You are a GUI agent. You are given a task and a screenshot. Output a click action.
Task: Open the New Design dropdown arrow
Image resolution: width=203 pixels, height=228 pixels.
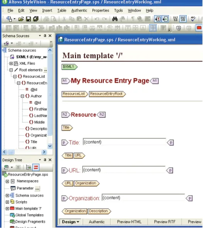click(x=14, y=19)
